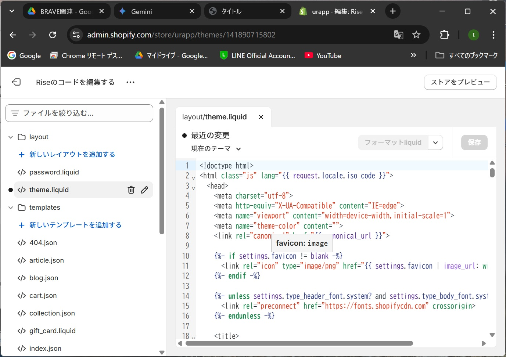Close the タイトル tab
The image size is (506, 357).
pos(282,11)
